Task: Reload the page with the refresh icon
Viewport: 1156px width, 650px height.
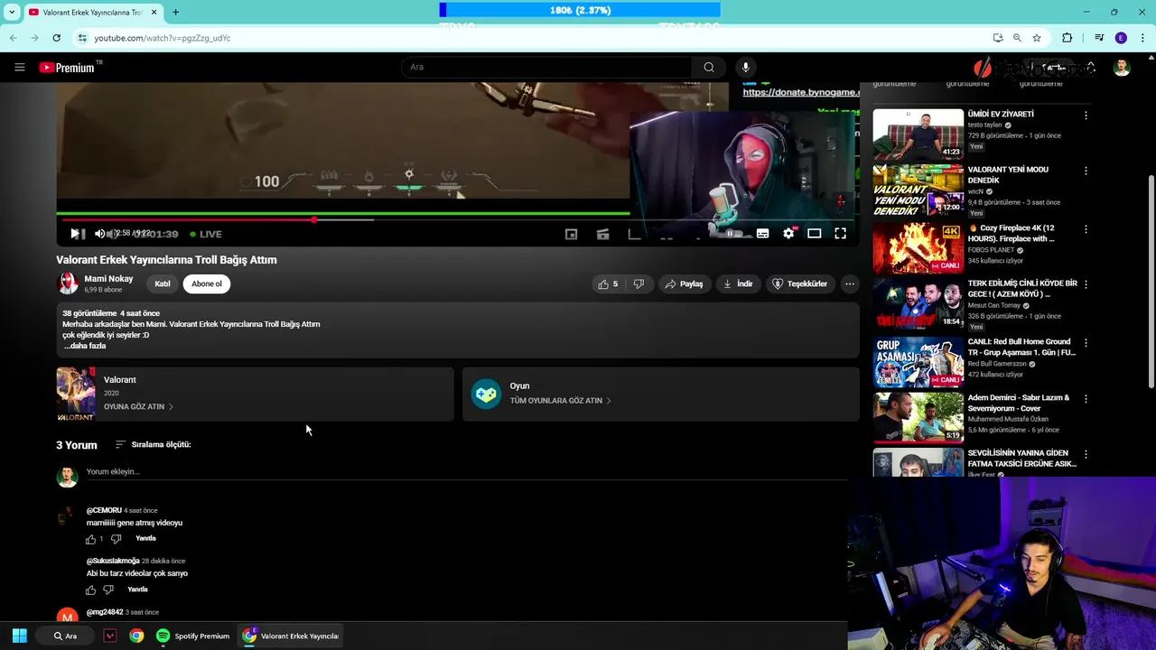Action: click(x=56, y=38)
